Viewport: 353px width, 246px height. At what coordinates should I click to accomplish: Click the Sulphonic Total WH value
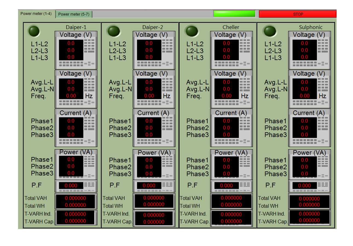coord(309,205)
